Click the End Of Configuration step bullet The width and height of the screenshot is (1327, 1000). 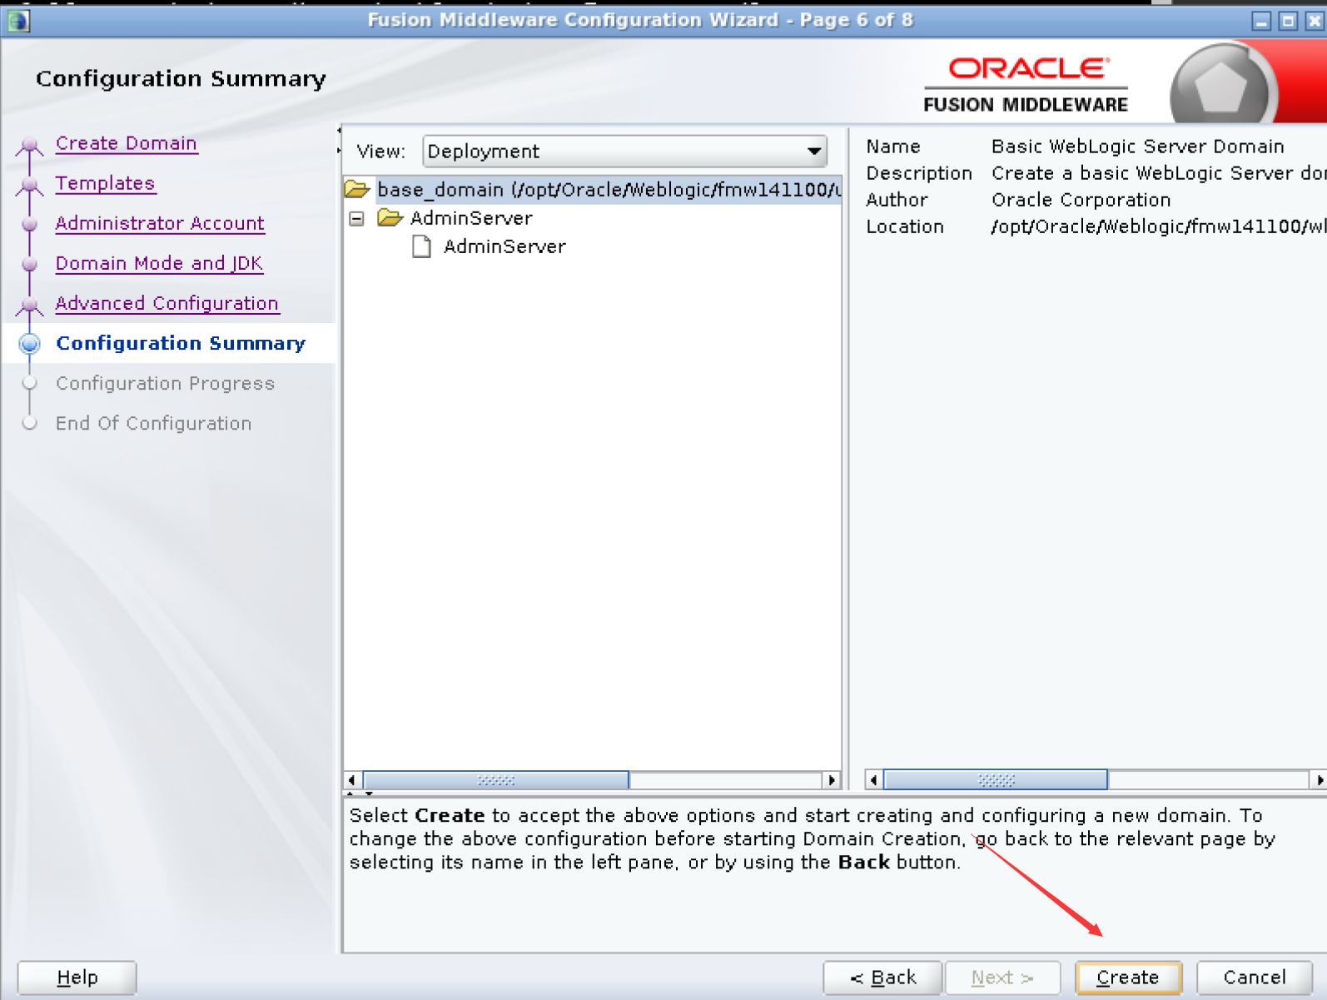pyautogui.click(x=30, y=423)
